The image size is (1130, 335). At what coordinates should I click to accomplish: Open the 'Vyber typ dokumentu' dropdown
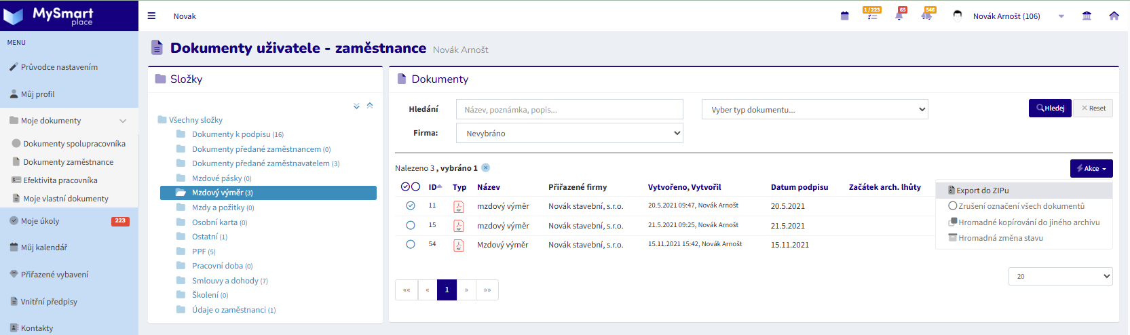point(814,109)
